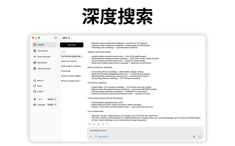Click the Share arrow icon
Screen dimensions: 235x146
point(35,86)
